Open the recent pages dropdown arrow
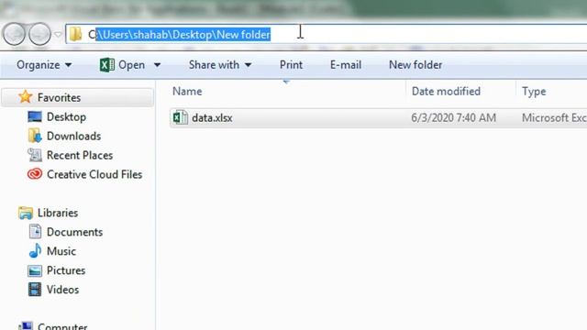587x330 pixels. tap(58, 35)
